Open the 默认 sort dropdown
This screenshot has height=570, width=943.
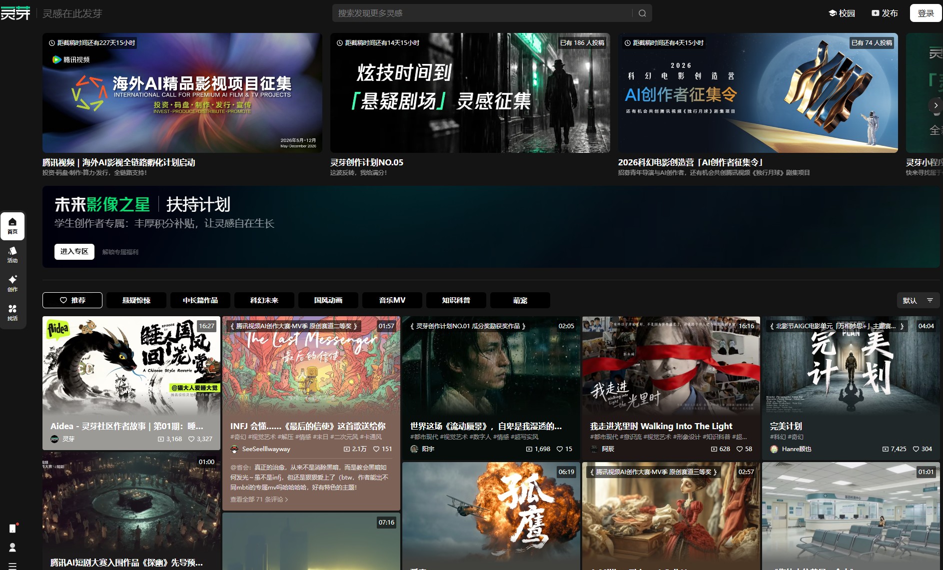918,300
